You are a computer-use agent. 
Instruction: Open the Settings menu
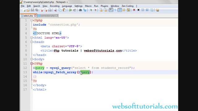pyautogui.click(x=78, y=6)
